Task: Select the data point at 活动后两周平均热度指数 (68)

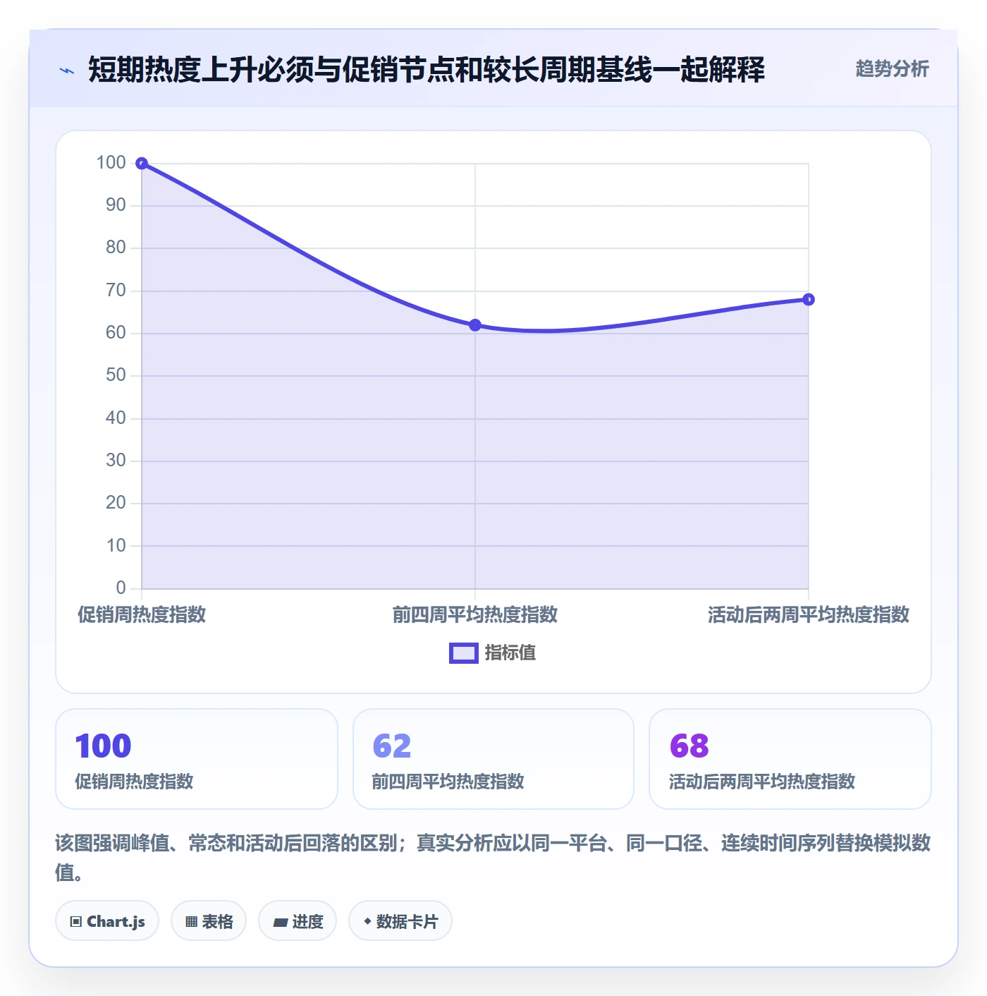Action: (x=809, y=300)
